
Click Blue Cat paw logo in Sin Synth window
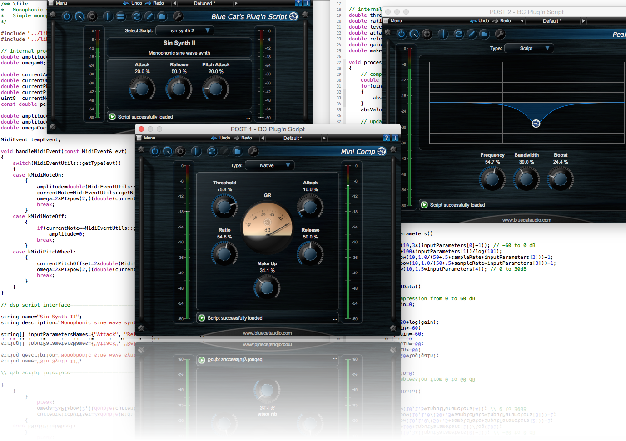[x=293, y=16]
